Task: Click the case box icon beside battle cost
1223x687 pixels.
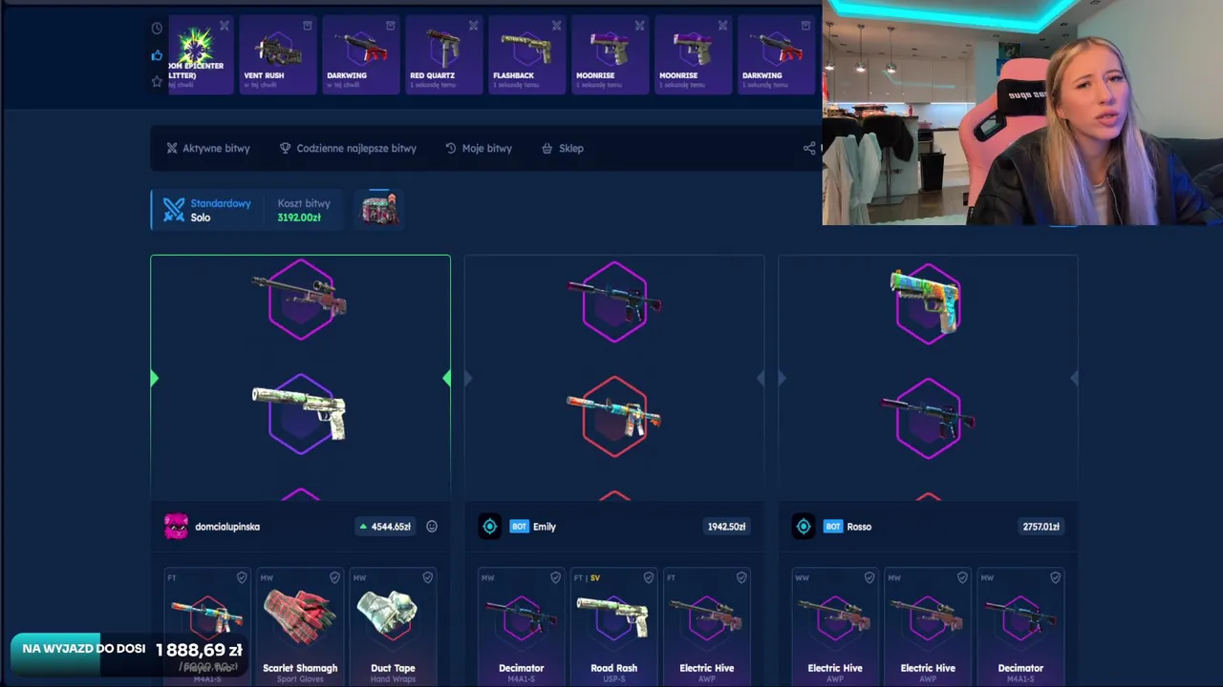Action: [379, 209]
